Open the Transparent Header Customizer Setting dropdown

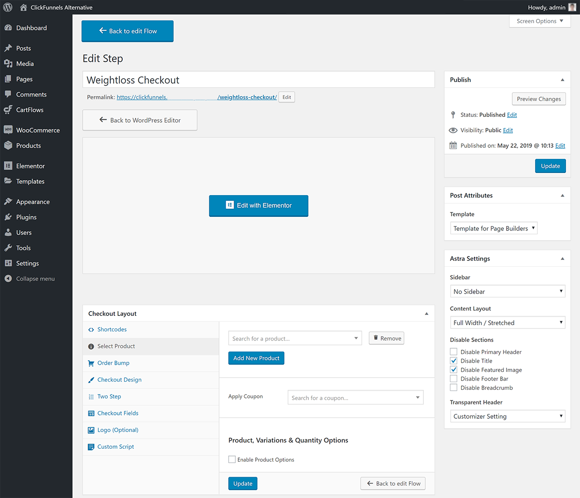point(507,416)
